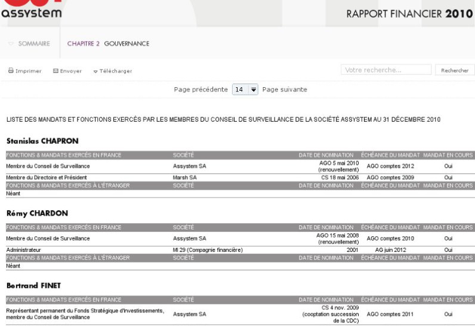Click 'AGO 15 mai 2008 (renouvellement)' cell

pos(338,239)
